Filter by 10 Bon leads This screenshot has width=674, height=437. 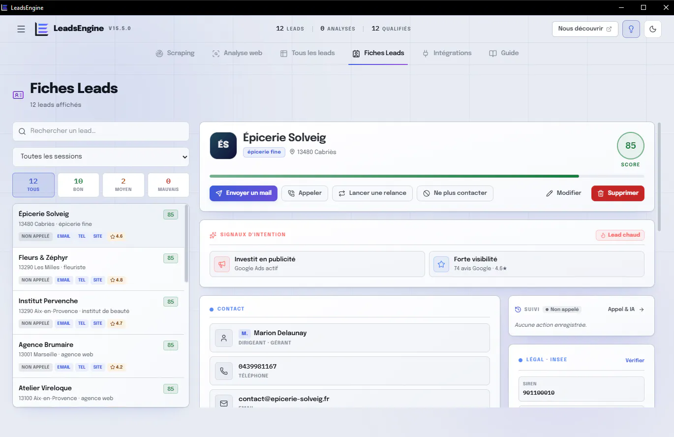(x=78, y=185)
